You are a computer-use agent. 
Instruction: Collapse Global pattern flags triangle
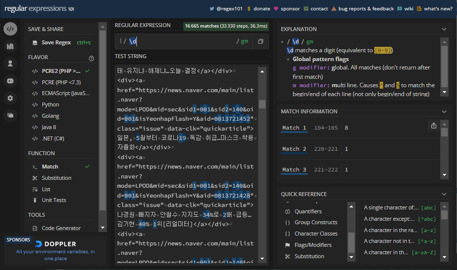tap(288, 60)
